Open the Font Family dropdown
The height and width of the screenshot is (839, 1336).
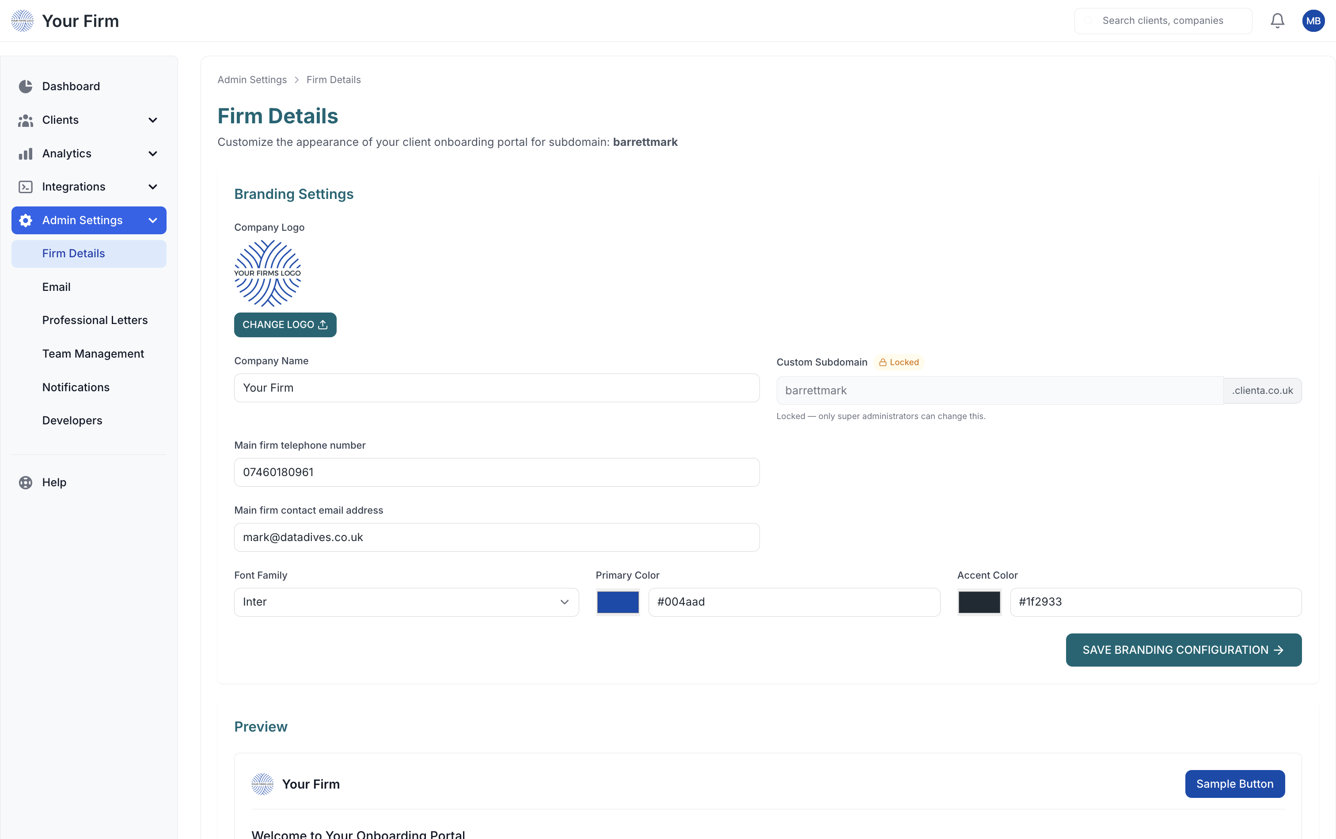tap(406, 602)
